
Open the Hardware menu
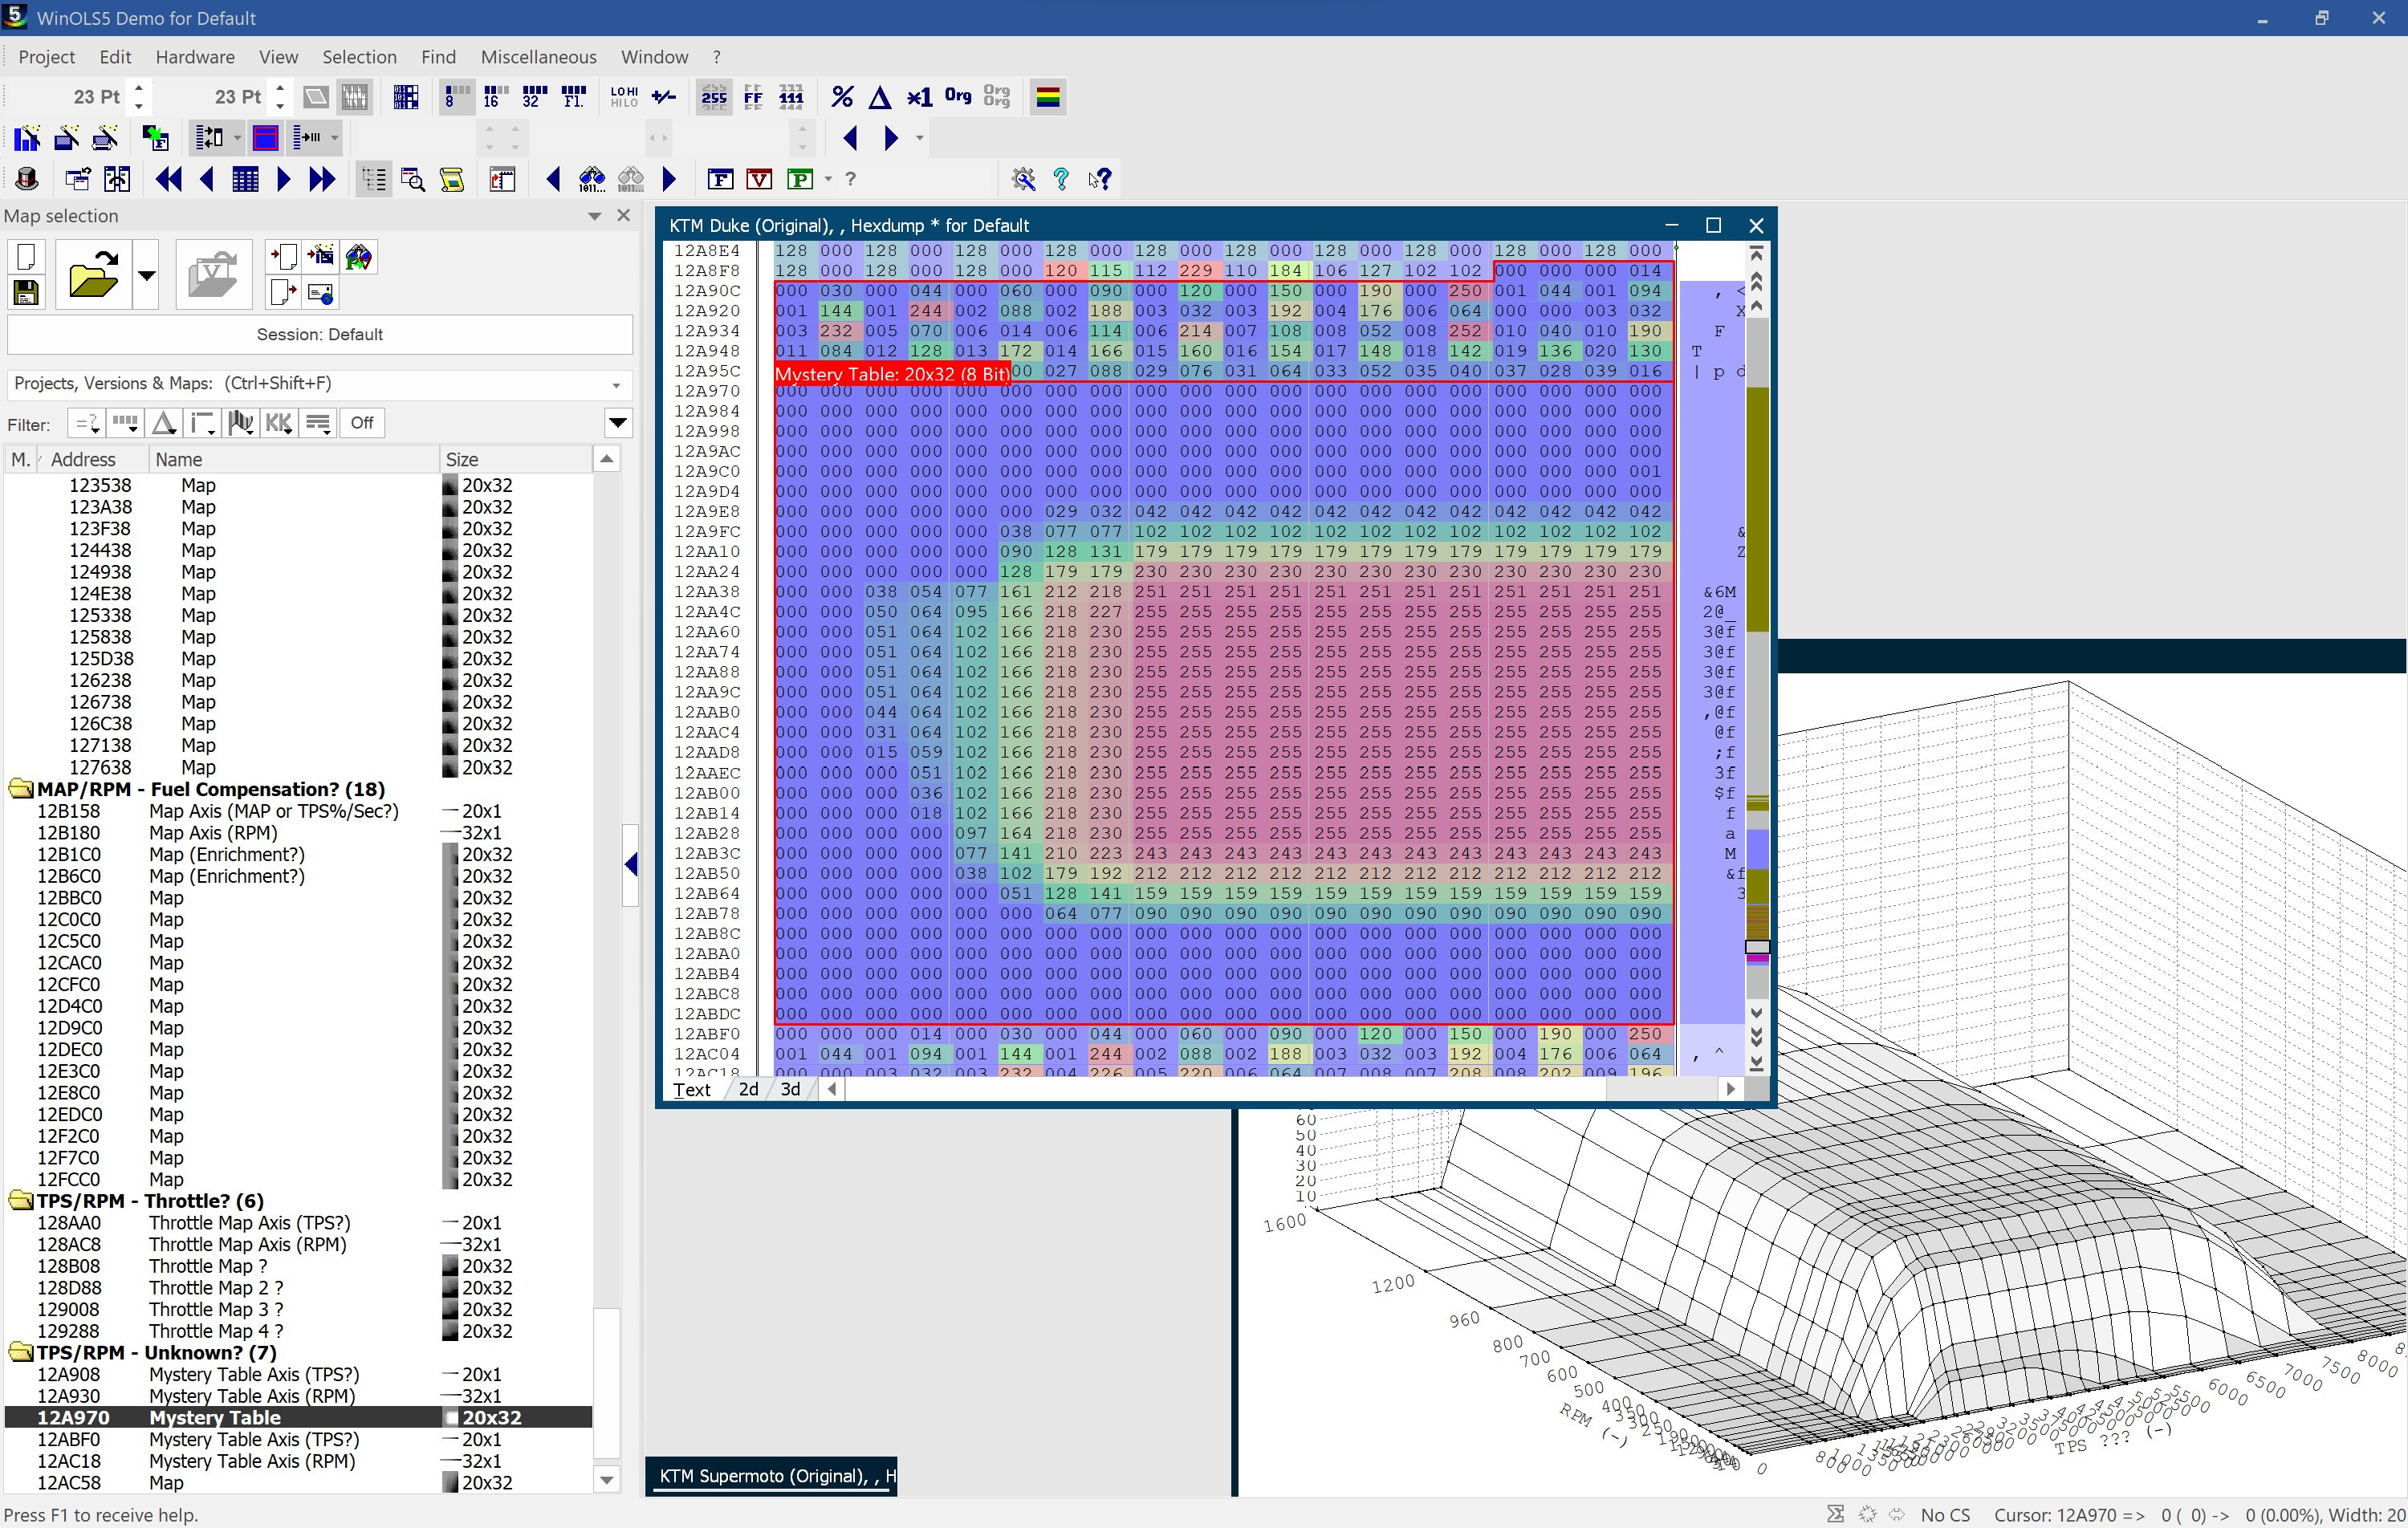click(x=194, y=57)
